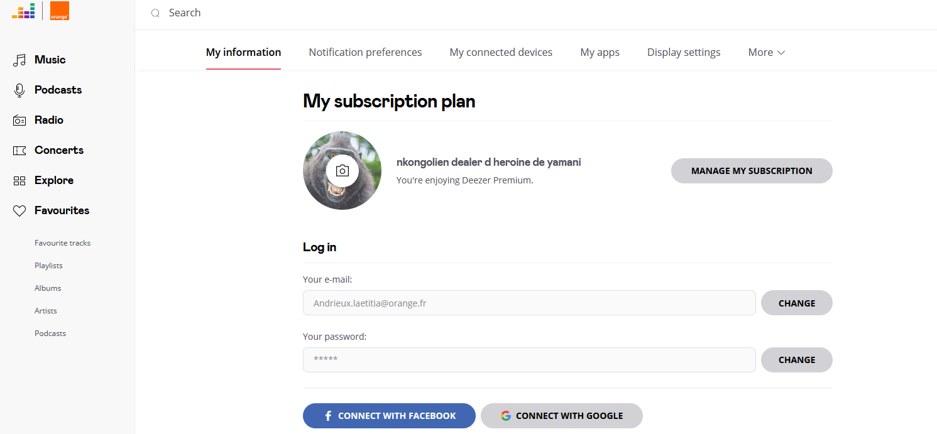Click the Deezer logo icon
Viewport: 937px width, 434px height.
(24, 11)
